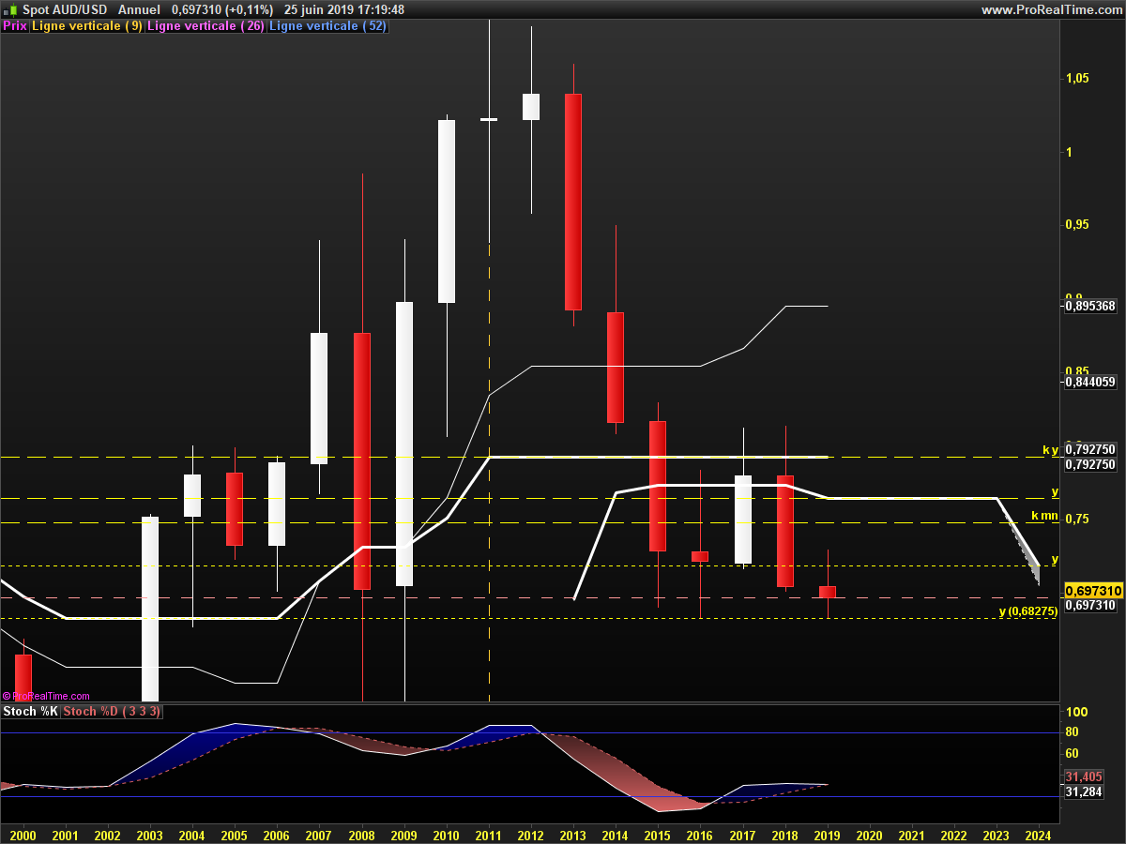Open Stoch %D (3 3 3) settings

112,712
